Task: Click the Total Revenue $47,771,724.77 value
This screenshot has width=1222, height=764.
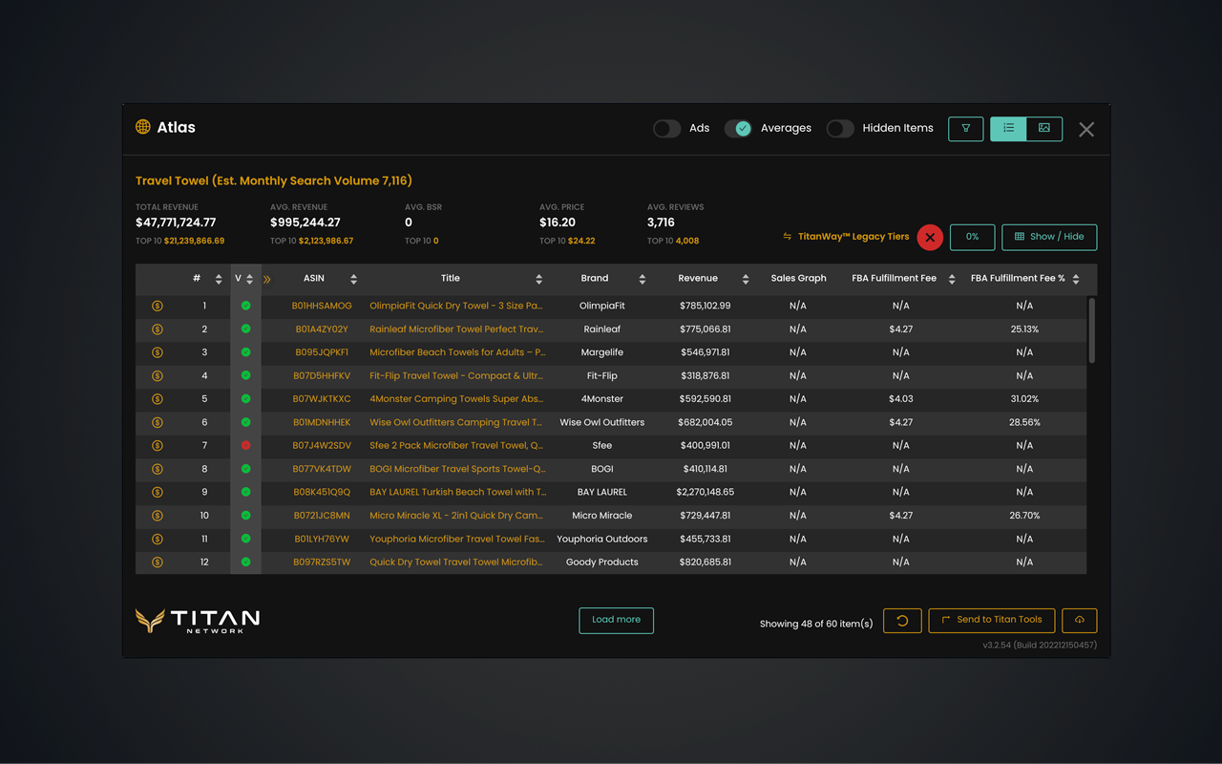Action: pyautogui.click(x=176, y=223)
